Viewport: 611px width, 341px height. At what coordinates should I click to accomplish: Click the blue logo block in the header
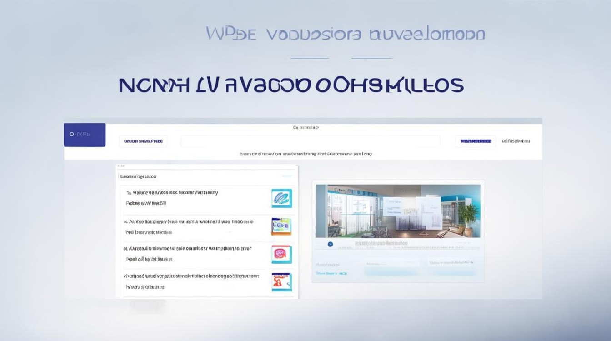(x=85, y=135)
